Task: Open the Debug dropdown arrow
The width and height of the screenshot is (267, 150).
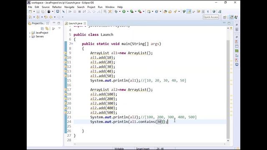Action: coord(120,12)
